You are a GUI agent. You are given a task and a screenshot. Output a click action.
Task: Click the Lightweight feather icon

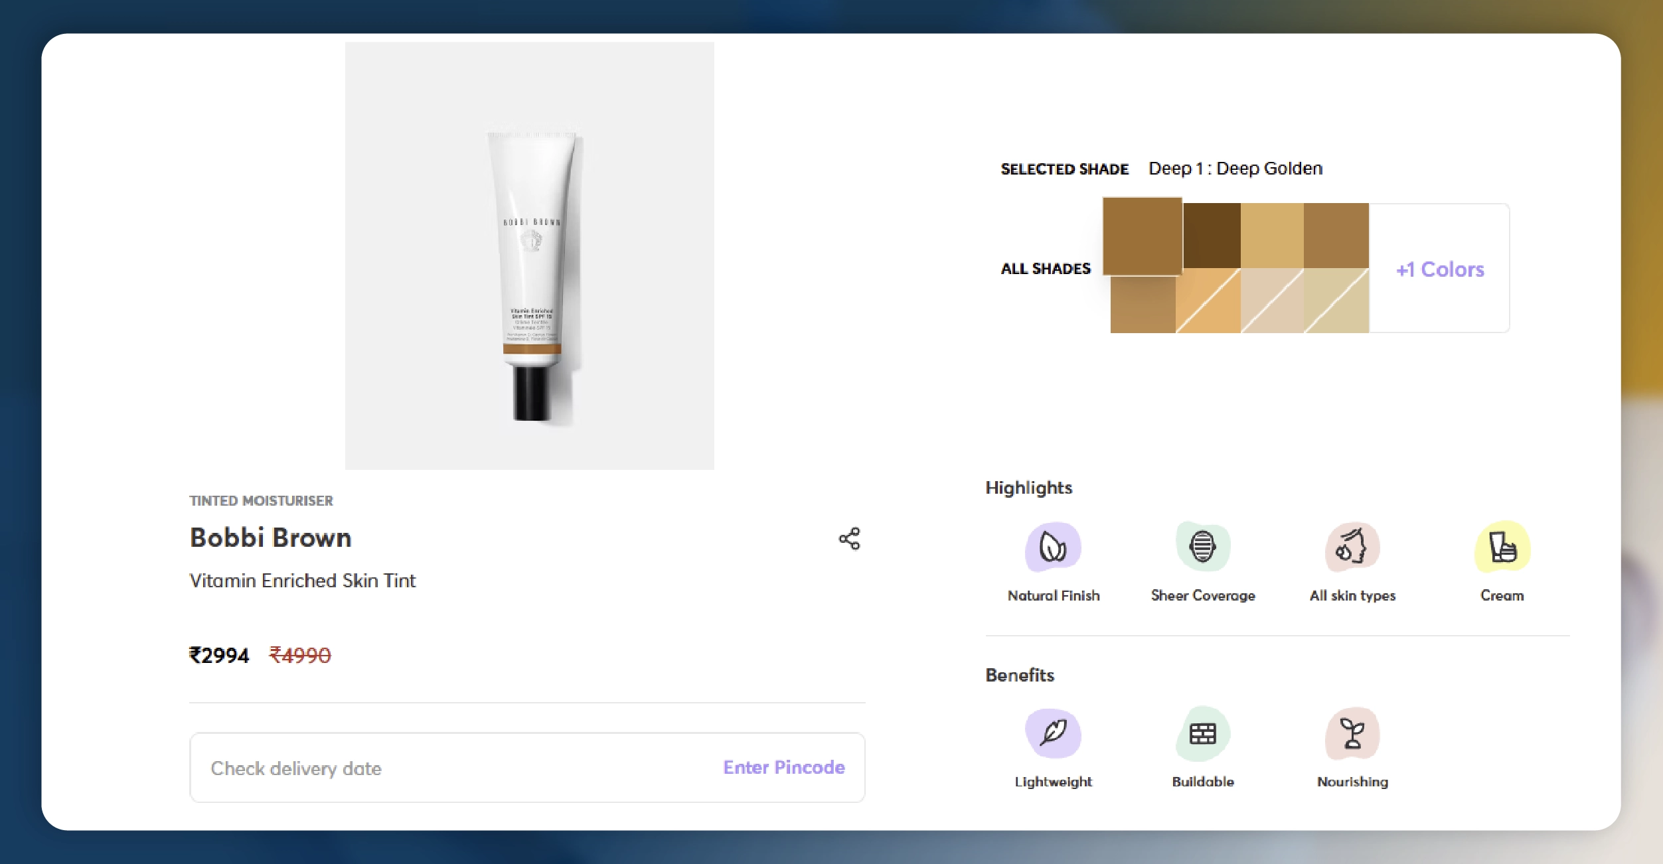[1053, 733]
